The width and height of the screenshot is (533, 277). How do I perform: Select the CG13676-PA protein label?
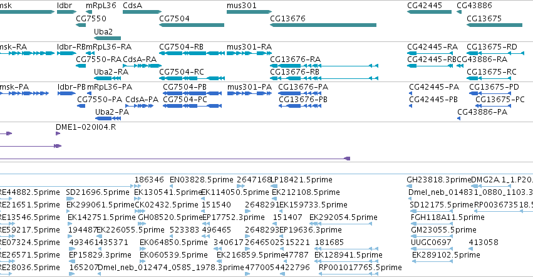click(303, 86)
